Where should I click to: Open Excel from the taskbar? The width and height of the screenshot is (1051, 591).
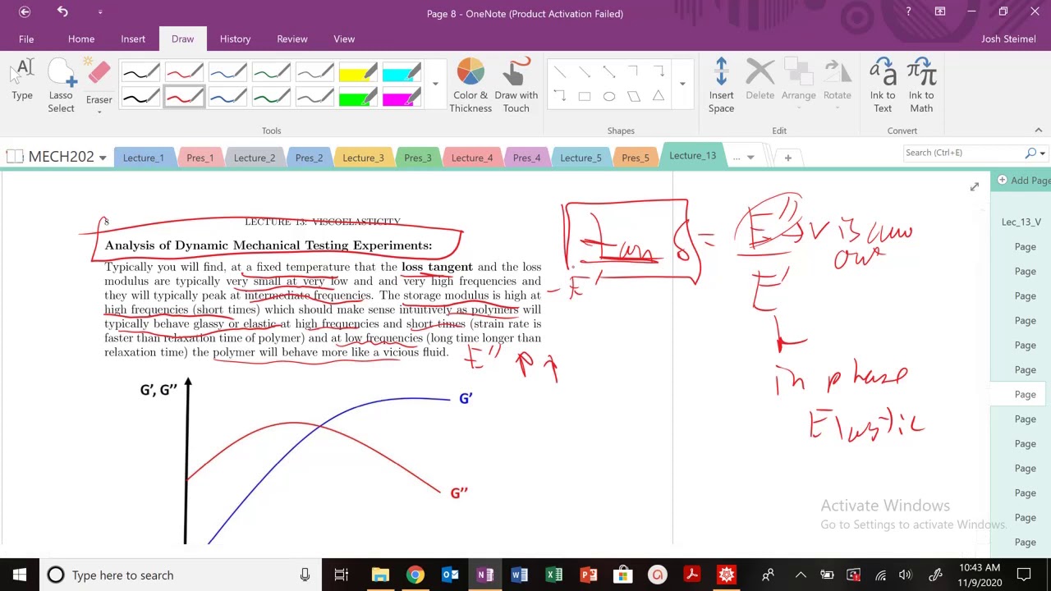click(x=553, y=575)
